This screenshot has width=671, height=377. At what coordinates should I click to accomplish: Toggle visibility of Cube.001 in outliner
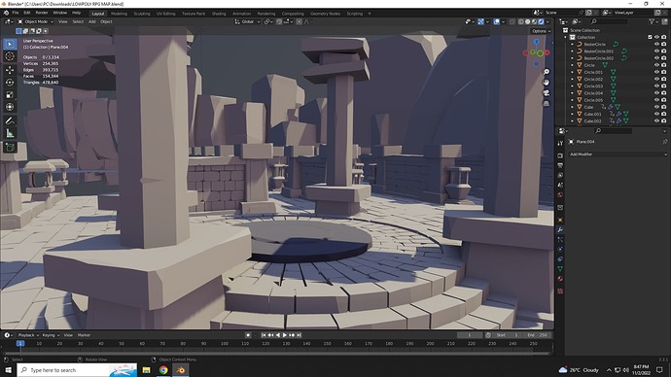[x=656, y=114]
